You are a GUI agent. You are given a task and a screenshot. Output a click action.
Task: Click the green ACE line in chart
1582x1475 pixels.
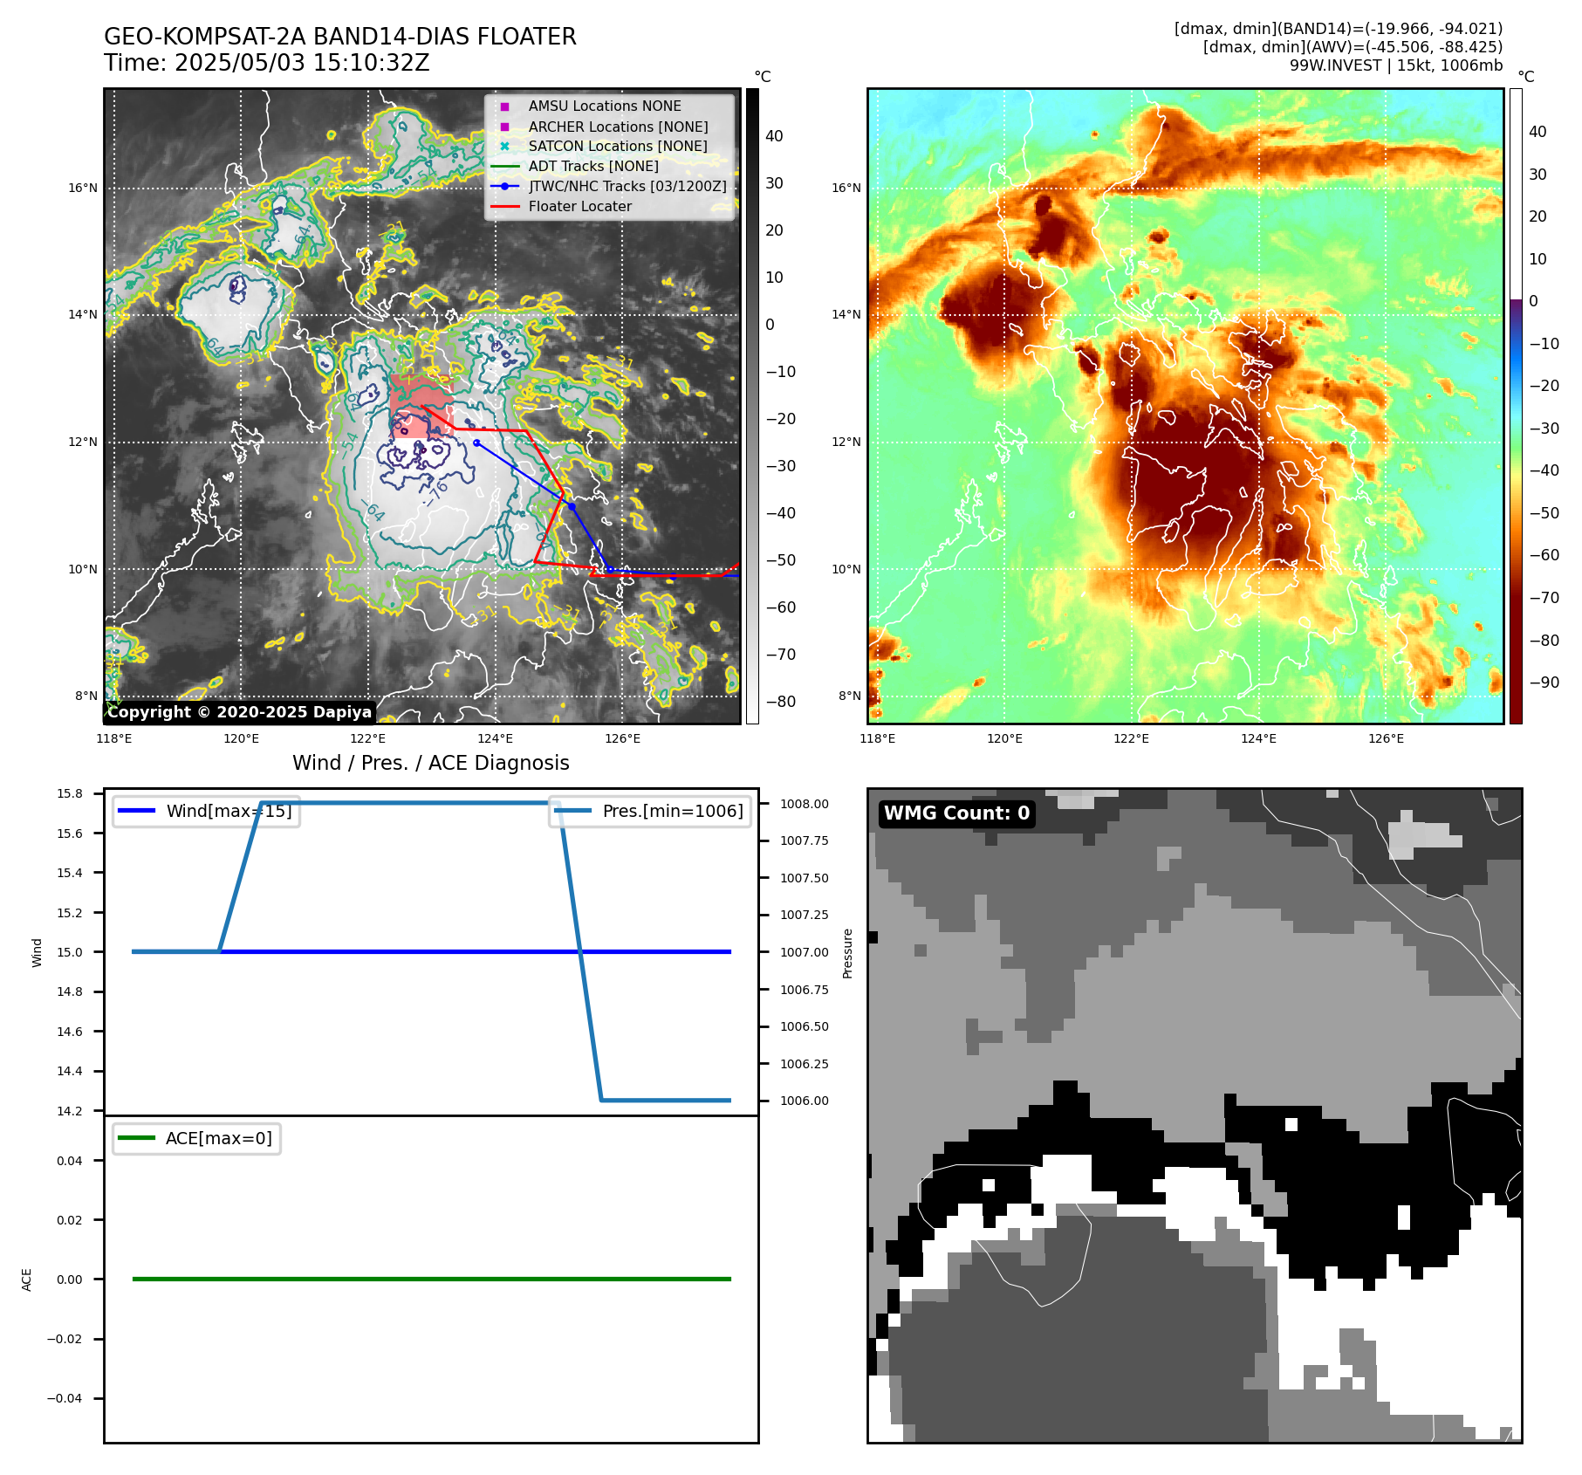(431, 1279)
